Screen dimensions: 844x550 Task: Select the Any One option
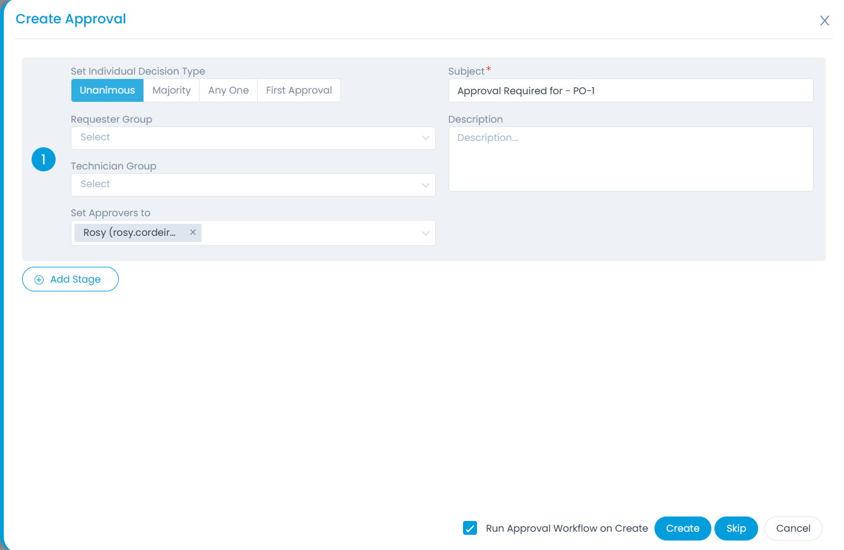pos(228,90)
